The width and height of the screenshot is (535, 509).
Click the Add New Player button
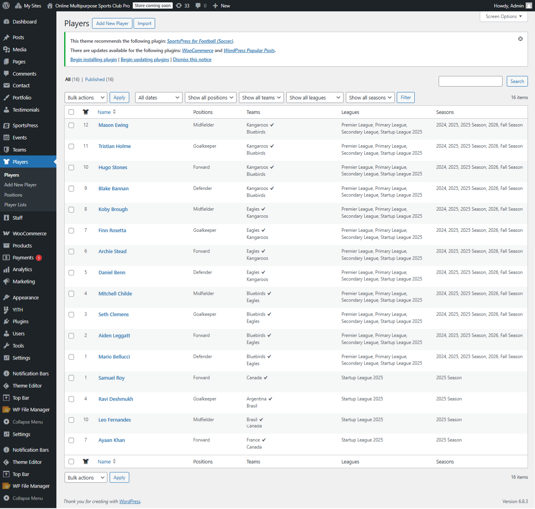(x=112, y=23)
